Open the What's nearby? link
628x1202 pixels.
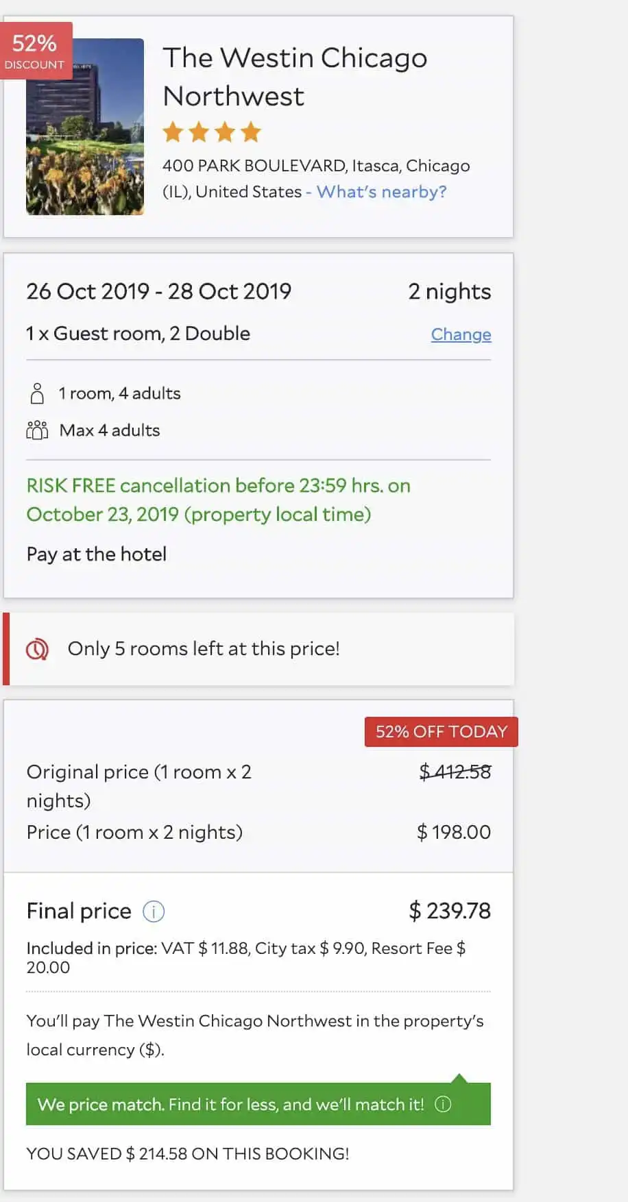click(x=381, y=192)
